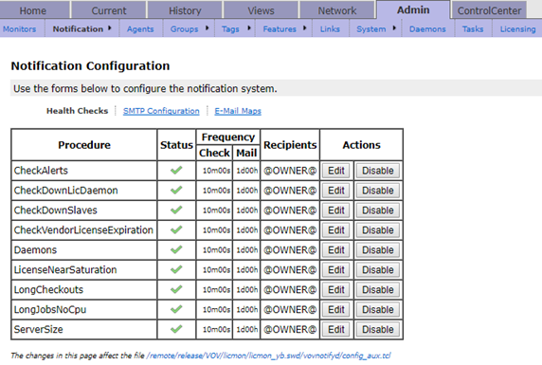Disable the Daemons procedure
Screen dimensions: 542x365
[x=378, y=249]
